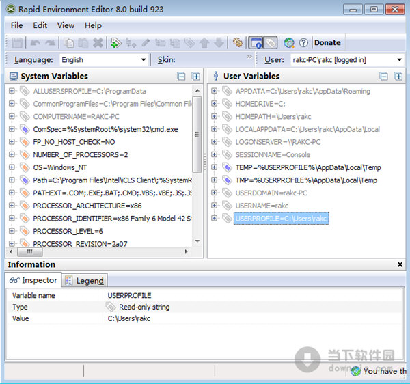410x384 pixels.
Task: Open Help via question mark icon
Action: (x=303, y=42)
